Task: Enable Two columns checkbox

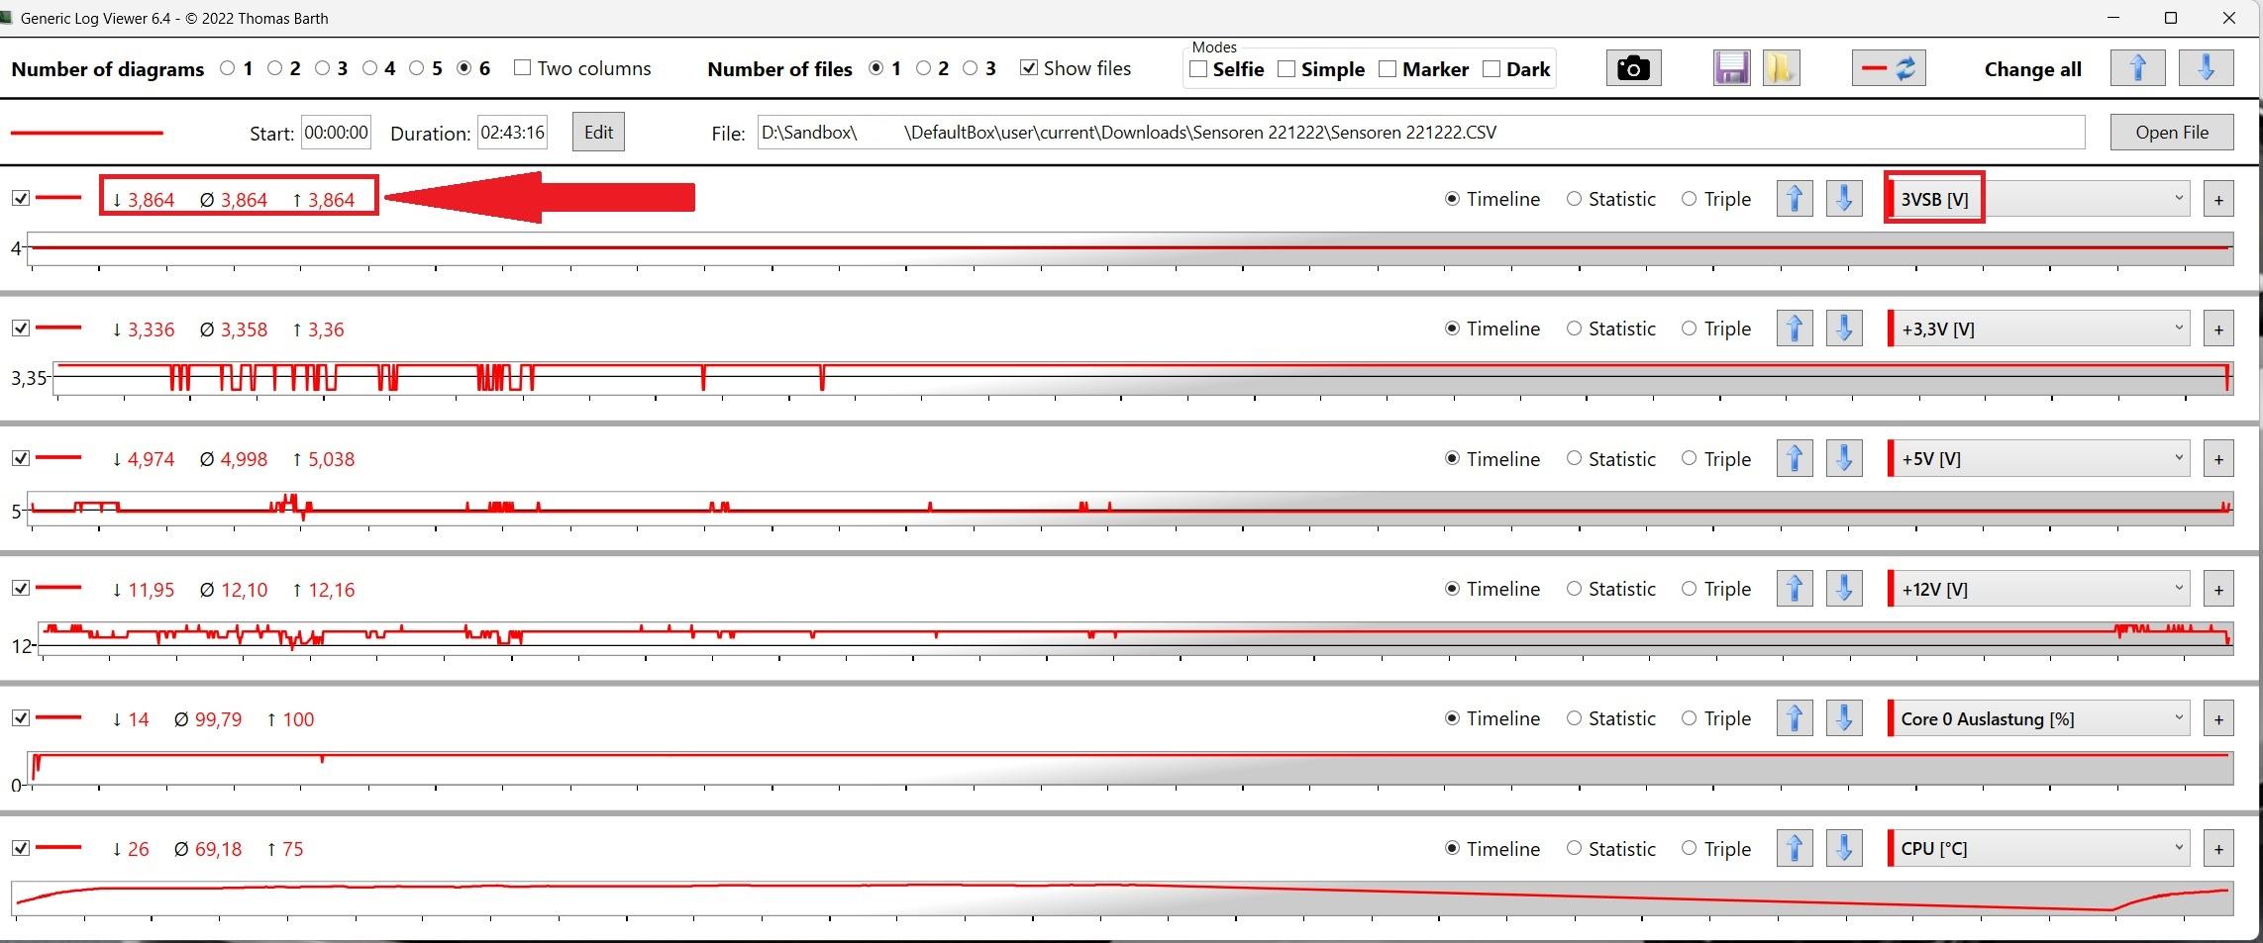Action: pos(523,67)
